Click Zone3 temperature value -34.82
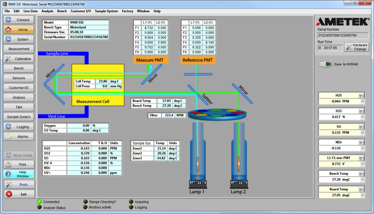 [x=160, y=158]
